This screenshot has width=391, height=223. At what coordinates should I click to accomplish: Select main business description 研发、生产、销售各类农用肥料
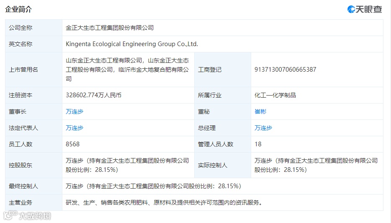(x=165, y=202)
